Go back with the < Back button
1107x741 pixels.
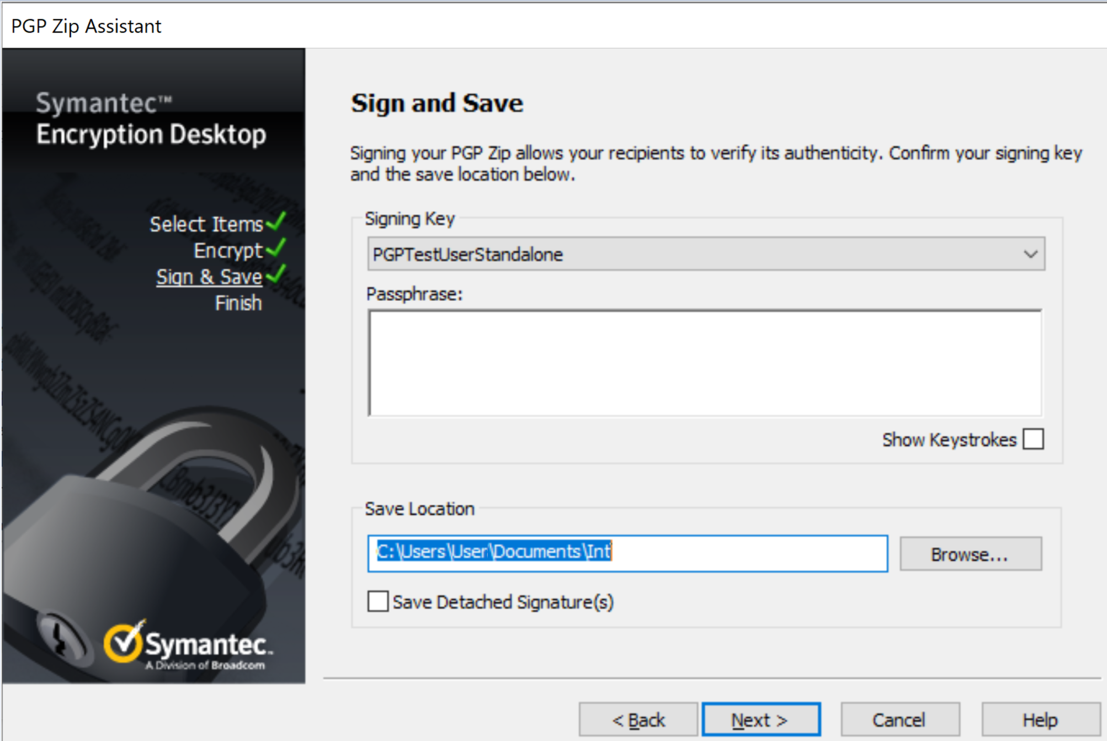(x=638, y=720)
